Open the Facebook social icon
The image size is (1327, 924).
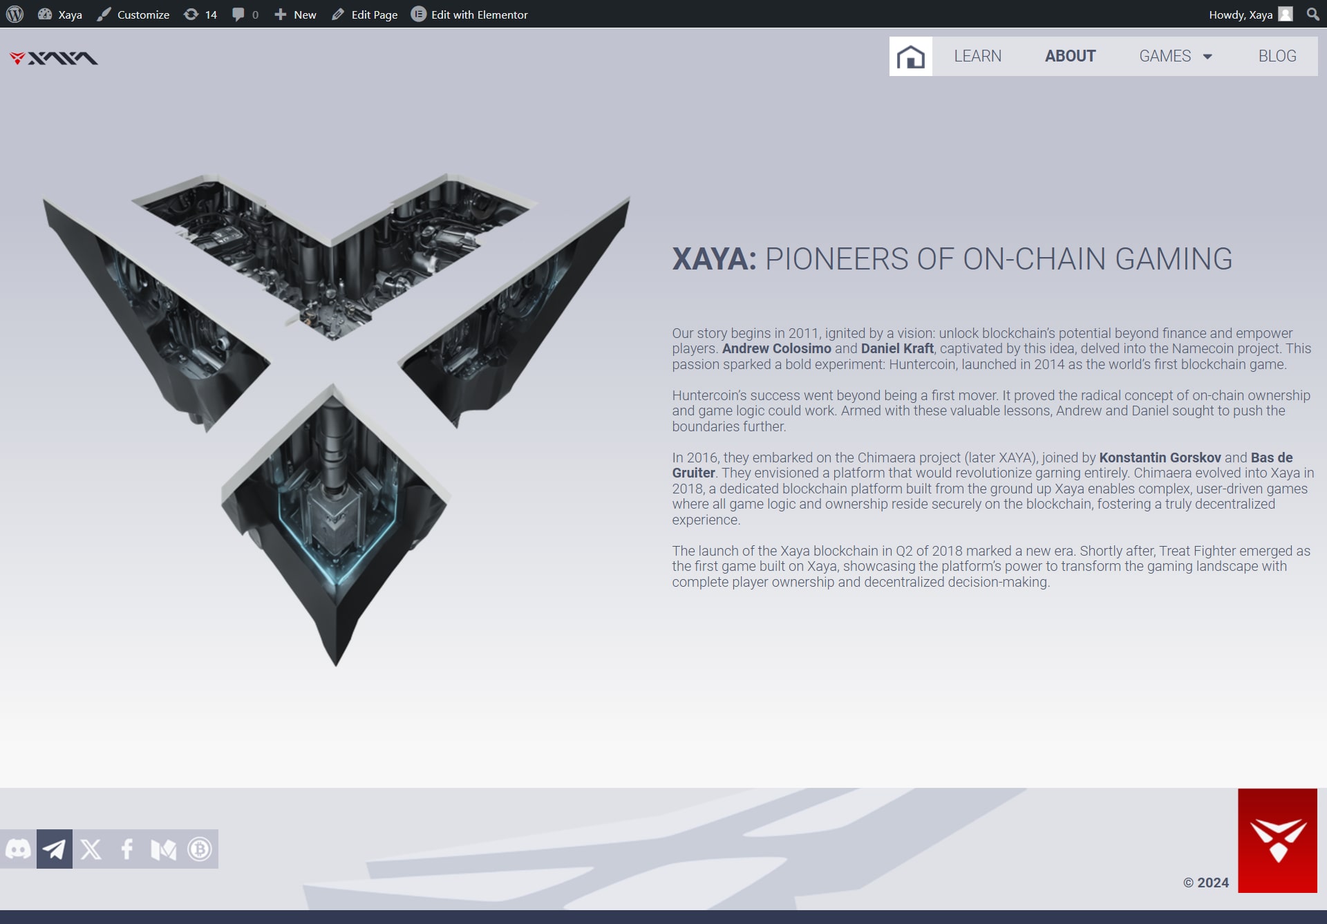pos(127,849)
